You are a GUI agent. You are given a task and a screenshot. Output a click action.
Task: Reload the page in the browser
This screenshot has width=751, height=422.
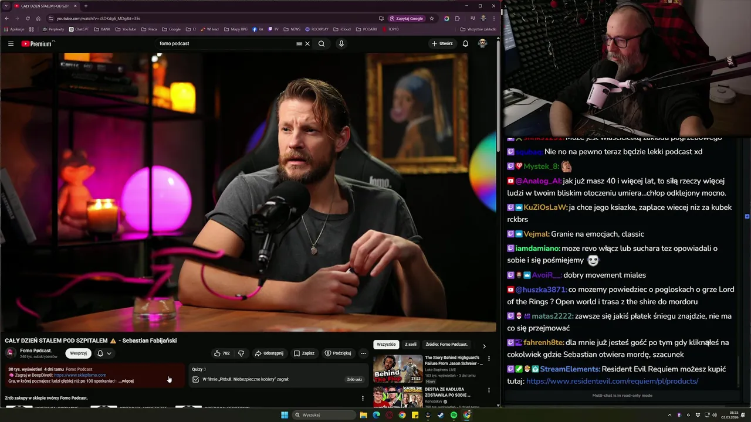pyautogui.click(x=28, y=18)
